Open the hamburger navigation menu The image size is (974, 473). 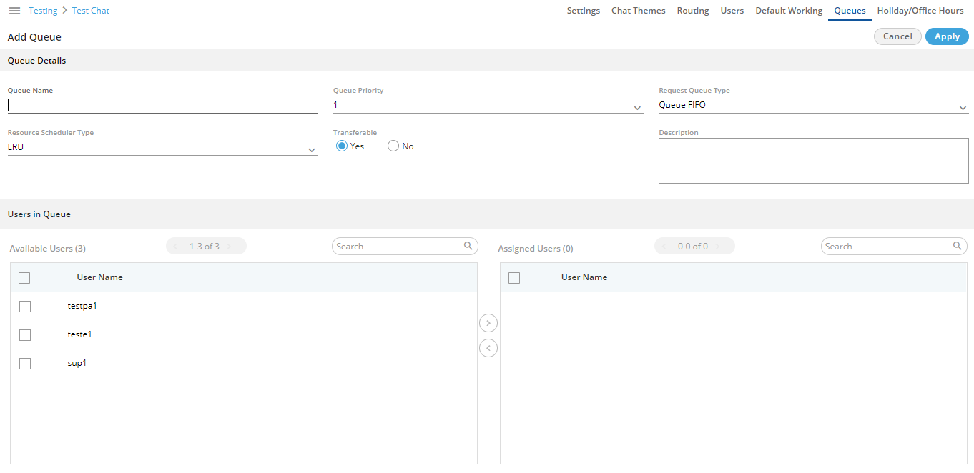(x=14, y=11)
